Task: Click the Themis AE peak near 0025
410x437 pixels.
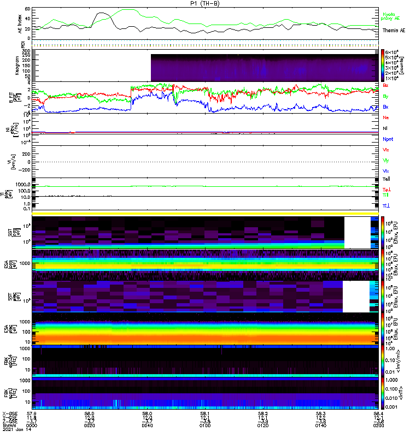Action: (x=102, y=13)
